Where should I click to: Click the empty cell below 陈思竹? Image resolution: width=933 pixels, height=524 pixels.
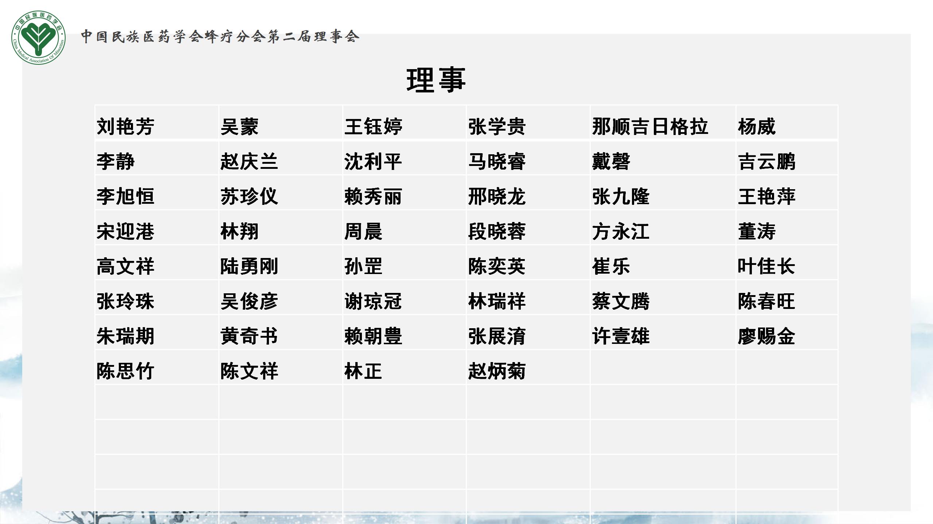[x=157, y=402]
